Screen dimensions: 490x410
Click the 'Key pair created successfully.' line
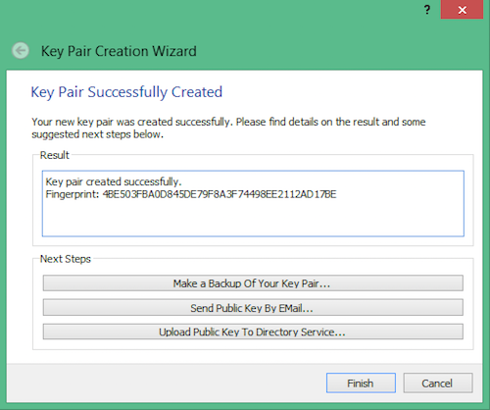[114, 181]
